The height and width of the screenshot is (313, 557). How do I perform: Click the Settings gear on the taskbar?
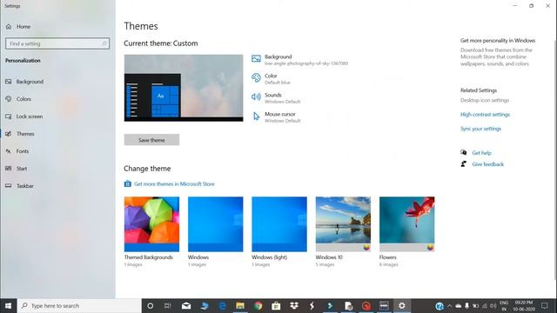pos(402,305)
